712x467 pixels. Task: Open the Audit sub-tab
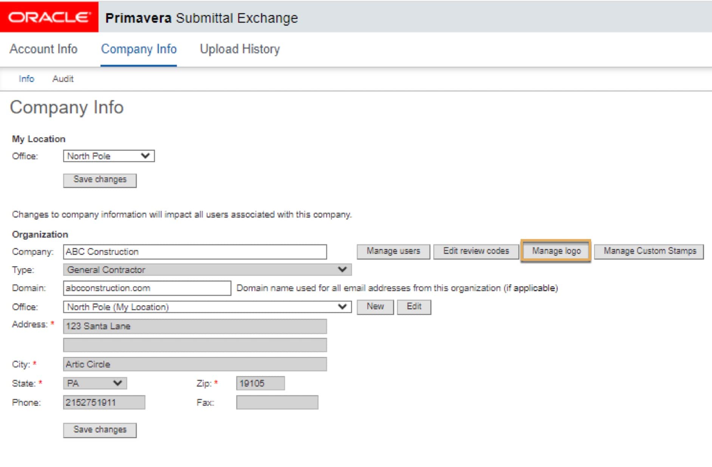pyautogui.click(x=63, y=79)
